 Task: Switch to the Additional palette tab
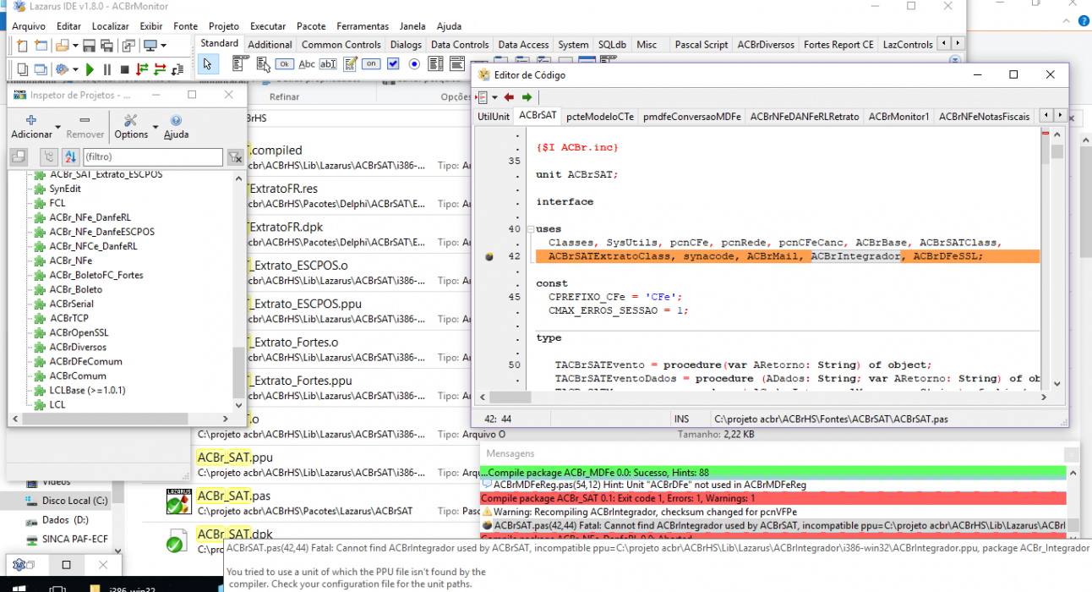pyautogui.click(x=270, y=45)
